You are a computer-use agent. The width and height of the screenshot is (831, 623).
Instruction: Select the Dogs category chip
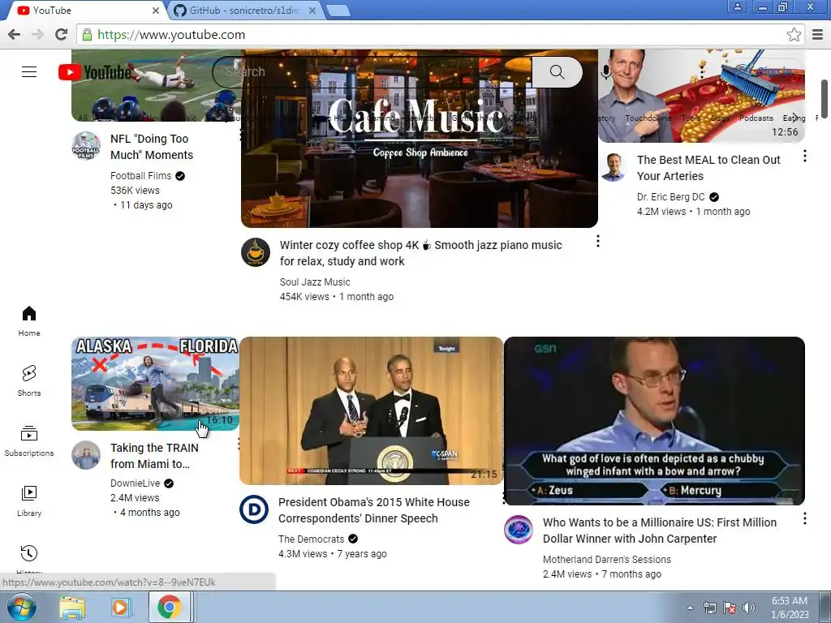pos(720,118)
